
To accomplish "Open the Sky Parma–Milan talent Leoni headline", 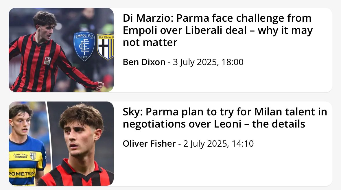I will [225, 118].
